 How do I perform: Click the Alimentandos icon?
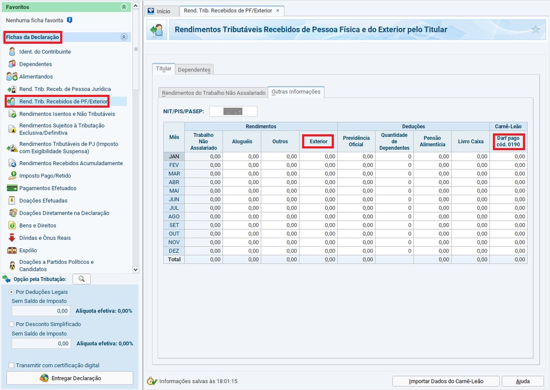click(x=12, y=76)
